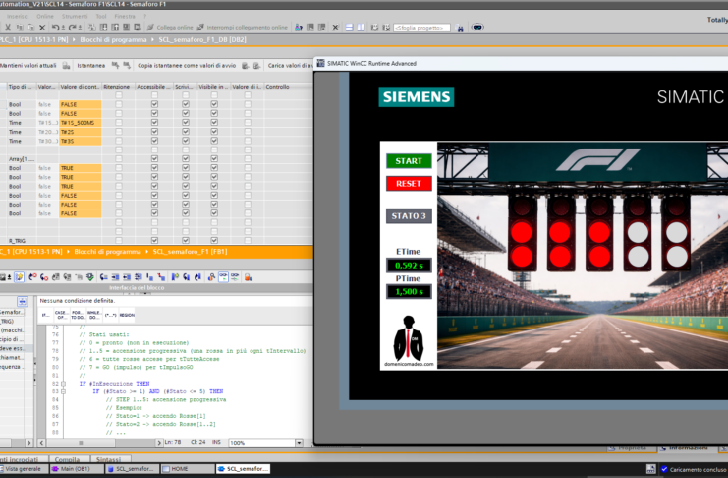Click the Set bookmark flag icon
728x478 pixels.
click(x=175, y=277)
